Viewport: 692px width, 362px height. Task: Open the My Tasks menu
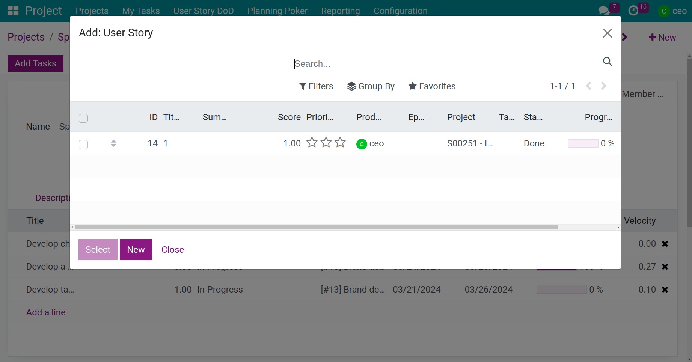click(141, 11)
